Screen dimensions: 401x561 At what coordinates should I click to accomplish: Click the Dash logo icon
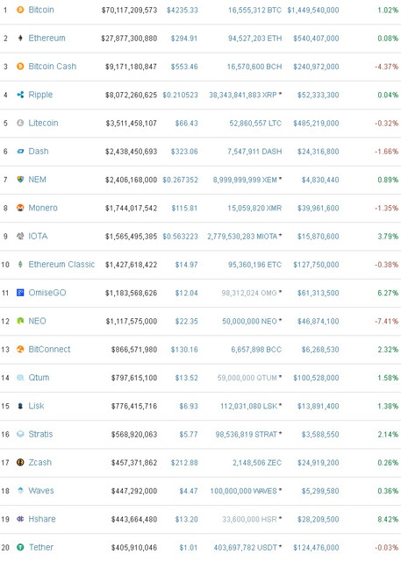point(20,152)
